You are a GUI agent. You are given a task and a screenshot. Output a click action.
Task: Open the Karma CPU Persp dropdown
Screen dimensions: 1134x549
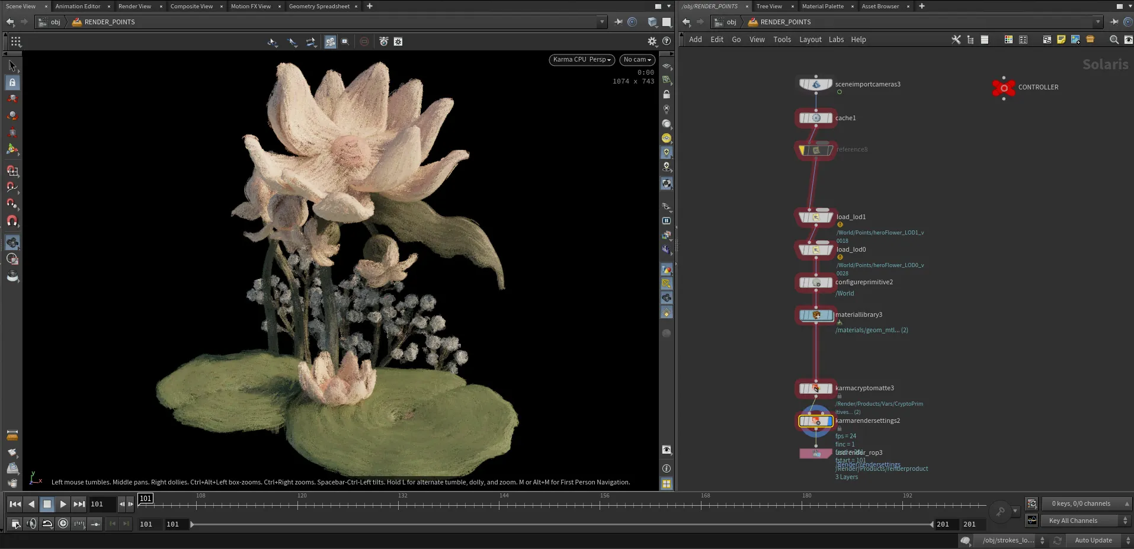pyautogui.click(x=581, y=59)
